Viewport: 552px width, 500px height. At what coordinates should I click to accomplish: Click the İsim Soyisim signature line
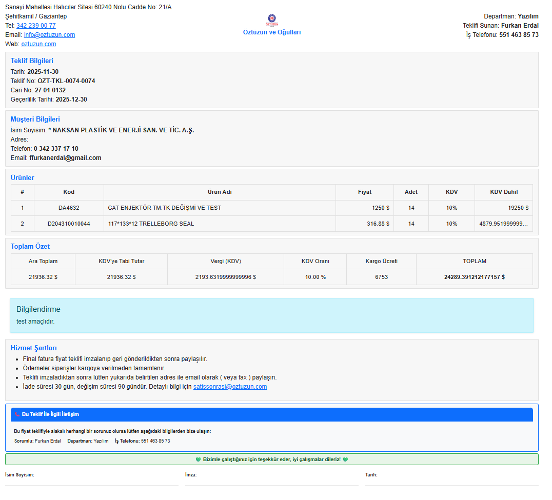(93, 487)
